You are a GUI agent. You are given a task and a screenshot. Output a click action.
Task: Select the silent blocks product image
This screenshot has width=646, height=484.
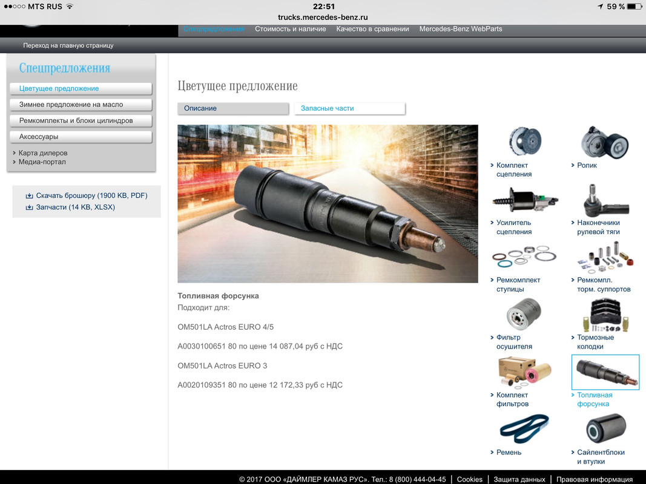(x=605, y=429)
